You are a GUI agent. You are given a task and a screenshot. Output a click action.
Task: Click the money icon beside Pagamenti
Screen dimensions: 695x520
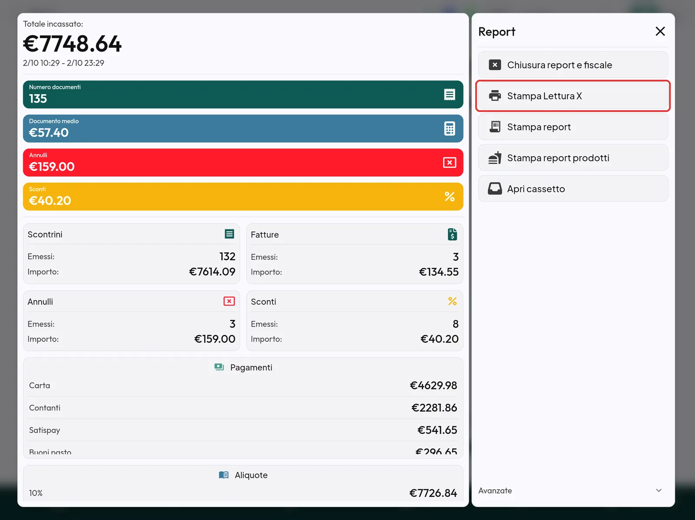coord(219,367)
